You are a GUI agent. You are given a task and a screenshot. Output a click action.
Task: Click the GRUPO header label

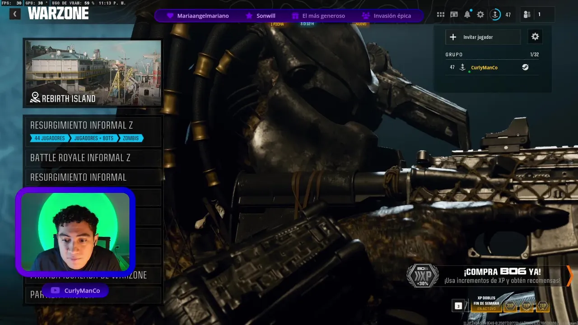point(454,55)
